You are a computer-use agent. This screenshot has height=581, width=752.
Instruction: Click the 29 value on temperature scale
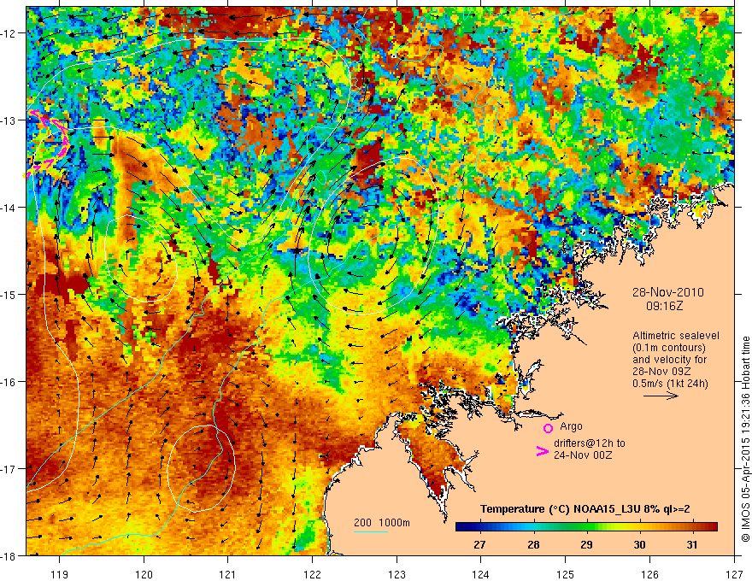[586, 544]
